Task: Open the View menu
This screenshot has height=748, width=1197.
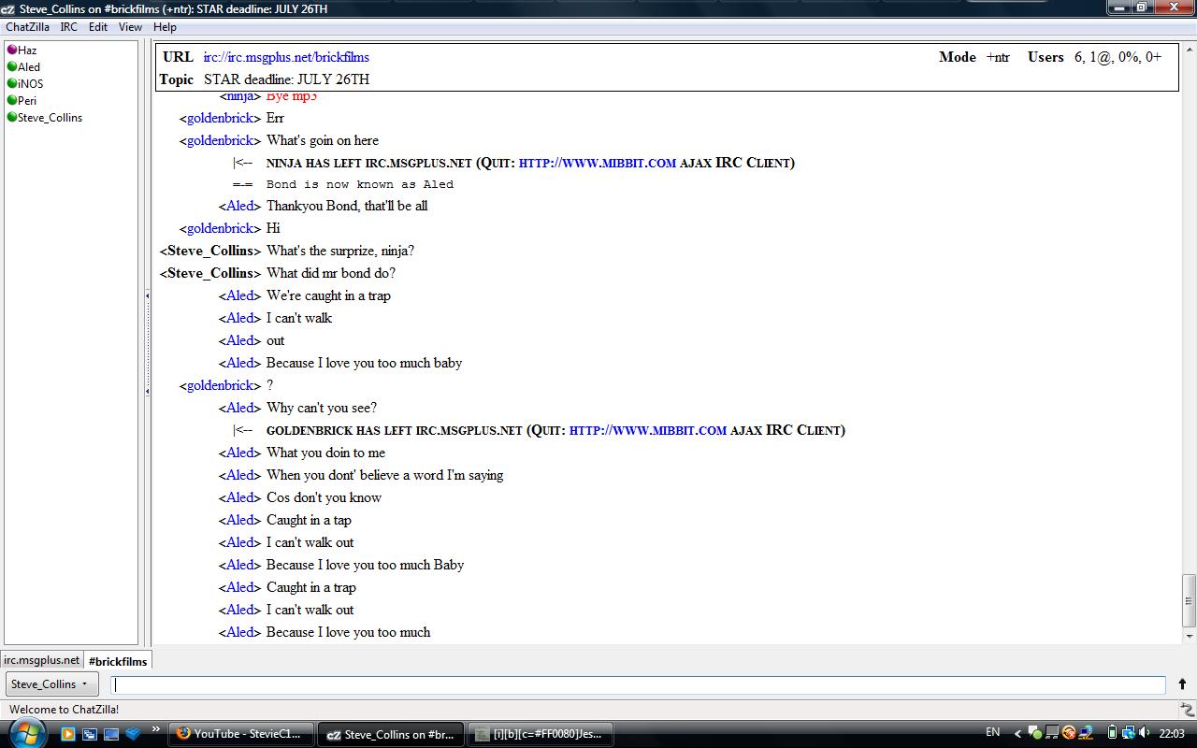Action: pos(131,27)
